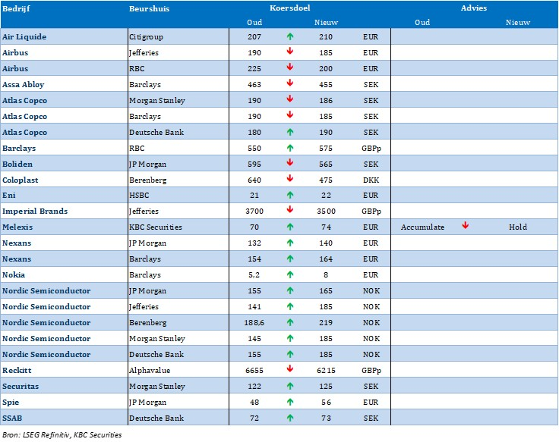
Task: Click red arrow between Accumulate and Hold
Action: coord(466,227)
